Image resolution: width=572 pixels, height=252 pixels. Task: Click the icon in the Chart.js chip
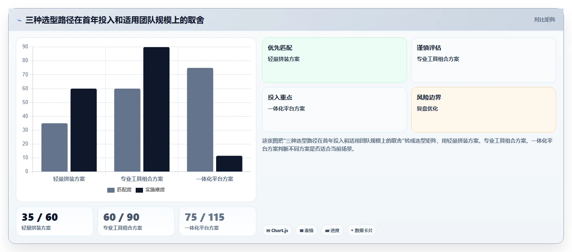[x=268, y=230]
